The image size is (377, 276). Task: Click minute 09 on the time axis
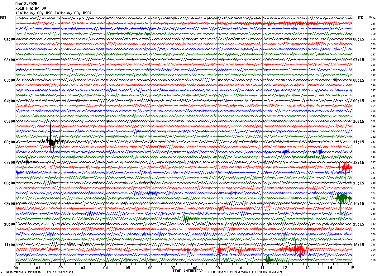pyautogui.click(x=218, y=268)
